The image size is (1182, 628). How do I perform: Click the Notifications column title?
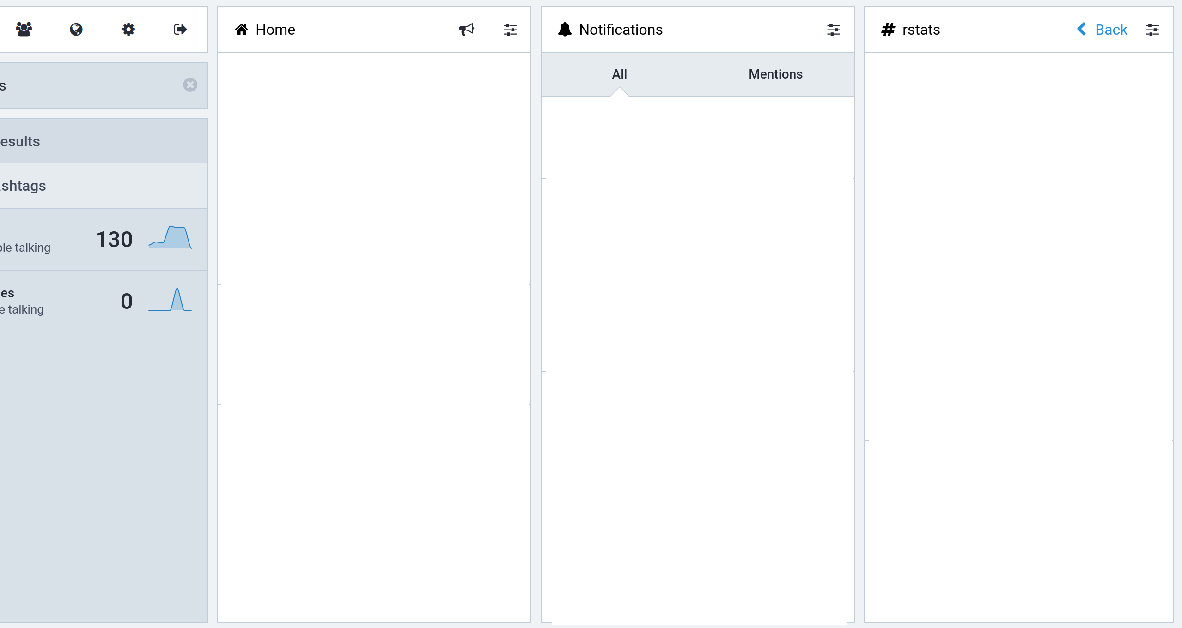tap(621, 30)
